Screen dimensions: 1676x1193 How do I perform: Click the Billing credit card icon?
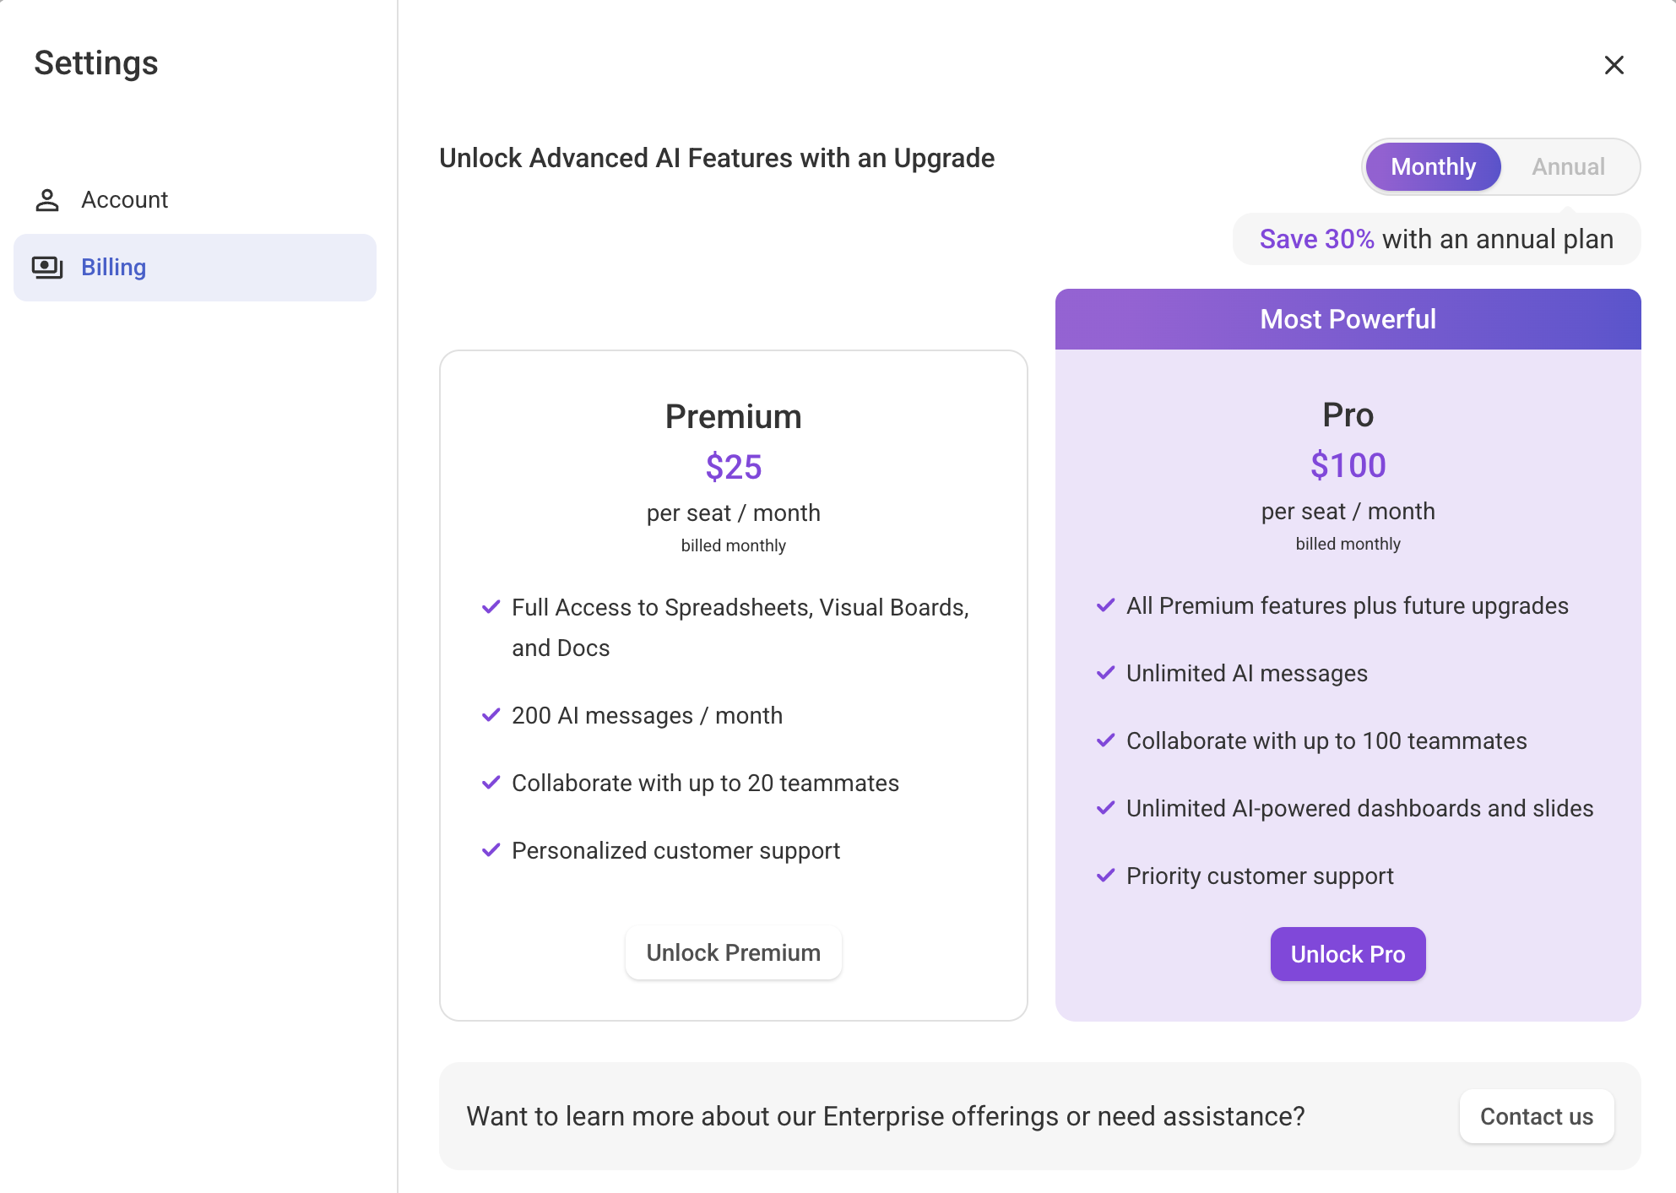pos(46,267)
